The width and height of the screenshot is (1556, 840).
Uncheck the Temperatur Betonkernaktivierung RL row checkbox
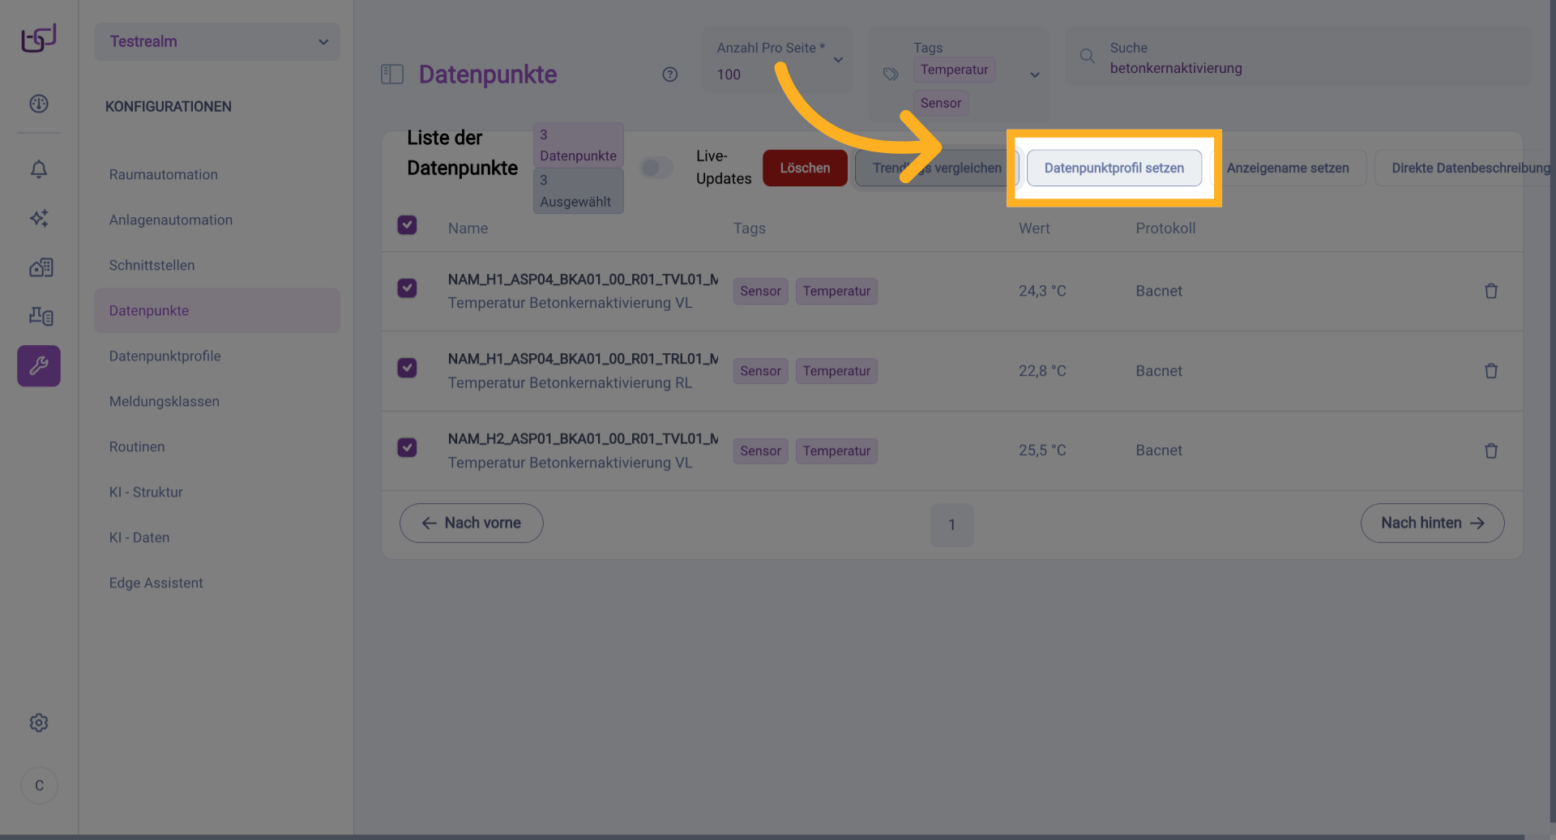click(x=407, y=368)
